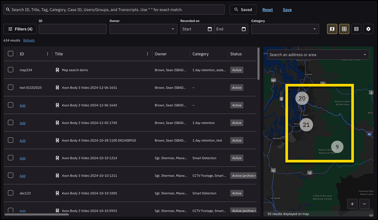Select all rows with header checkbox
Image resolution: width=378 pixels, height=220 pixels.
point(11,54)
